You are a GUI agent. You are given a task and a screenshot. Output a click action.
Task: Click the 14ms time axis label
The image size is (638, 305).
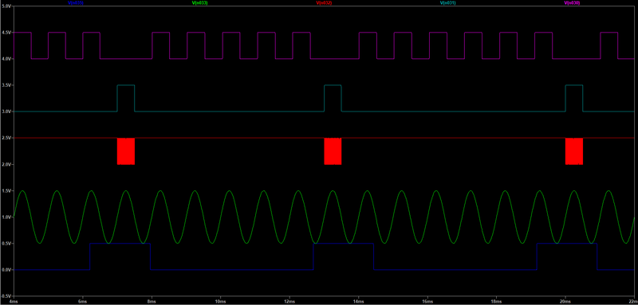[358, 302]
